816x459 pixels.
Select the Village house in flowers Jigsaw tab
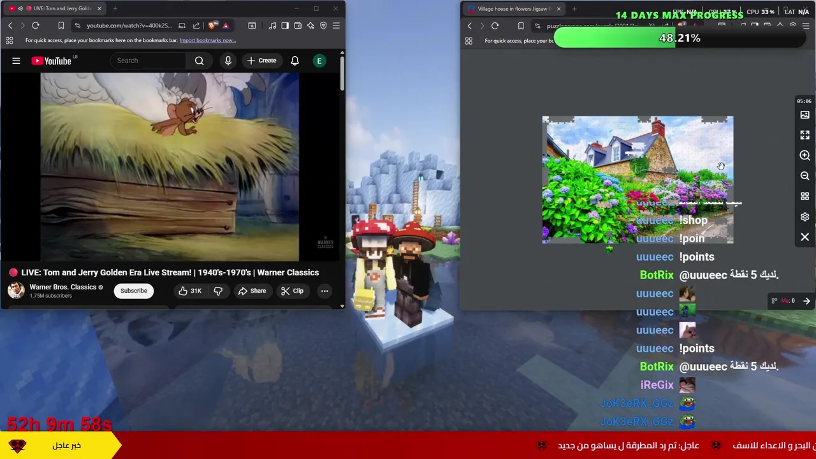(x=513, y=9)
